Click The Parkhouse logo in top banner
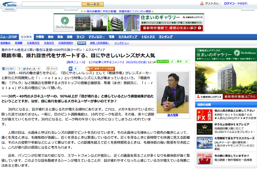Screen dimensions: 257x171 (64, 23)
